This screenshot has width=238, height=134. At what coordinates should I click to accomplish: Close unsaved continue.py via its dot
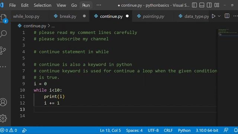pos(127,16)
